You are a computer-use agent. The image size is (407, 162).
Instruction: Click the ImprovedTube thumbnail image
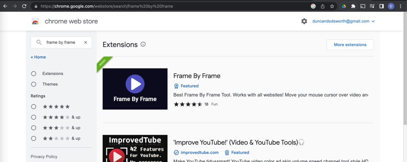[135, 148]
